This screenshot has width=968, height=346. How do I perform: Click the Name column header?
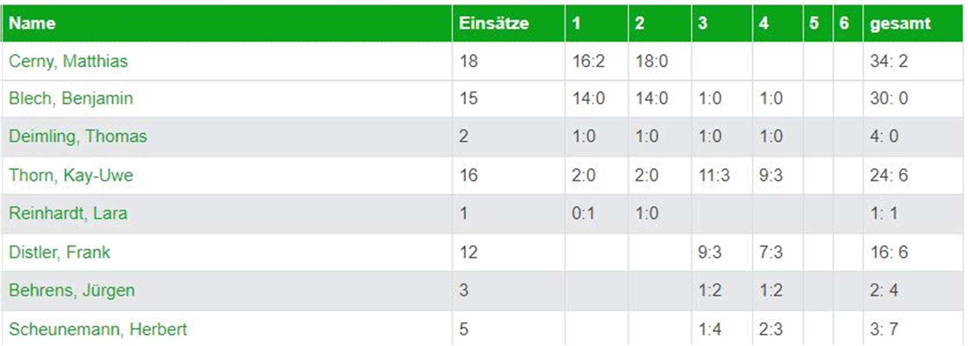(x=32, y=23)
